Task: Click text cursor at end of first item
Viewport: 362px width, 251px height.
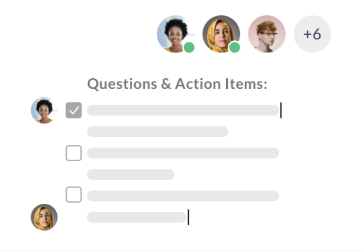Action: pyautogui.click(x=281, y=110)
